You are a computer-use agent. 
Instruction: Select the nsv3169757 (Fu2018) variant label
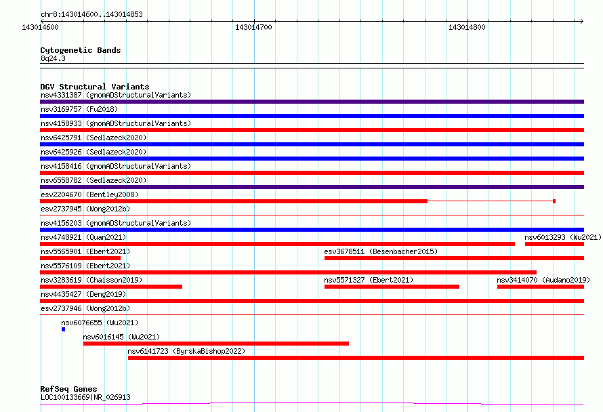coord(79,109)
